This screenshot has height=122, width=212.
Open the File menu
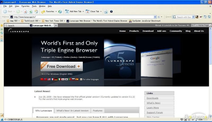tap(5, 6)
